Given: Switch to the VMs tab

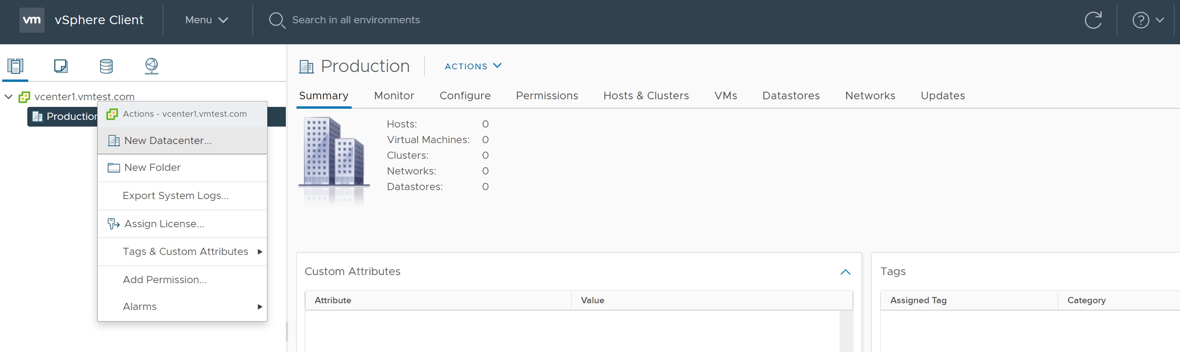Looking at the screenshot, I should [726, 96].
